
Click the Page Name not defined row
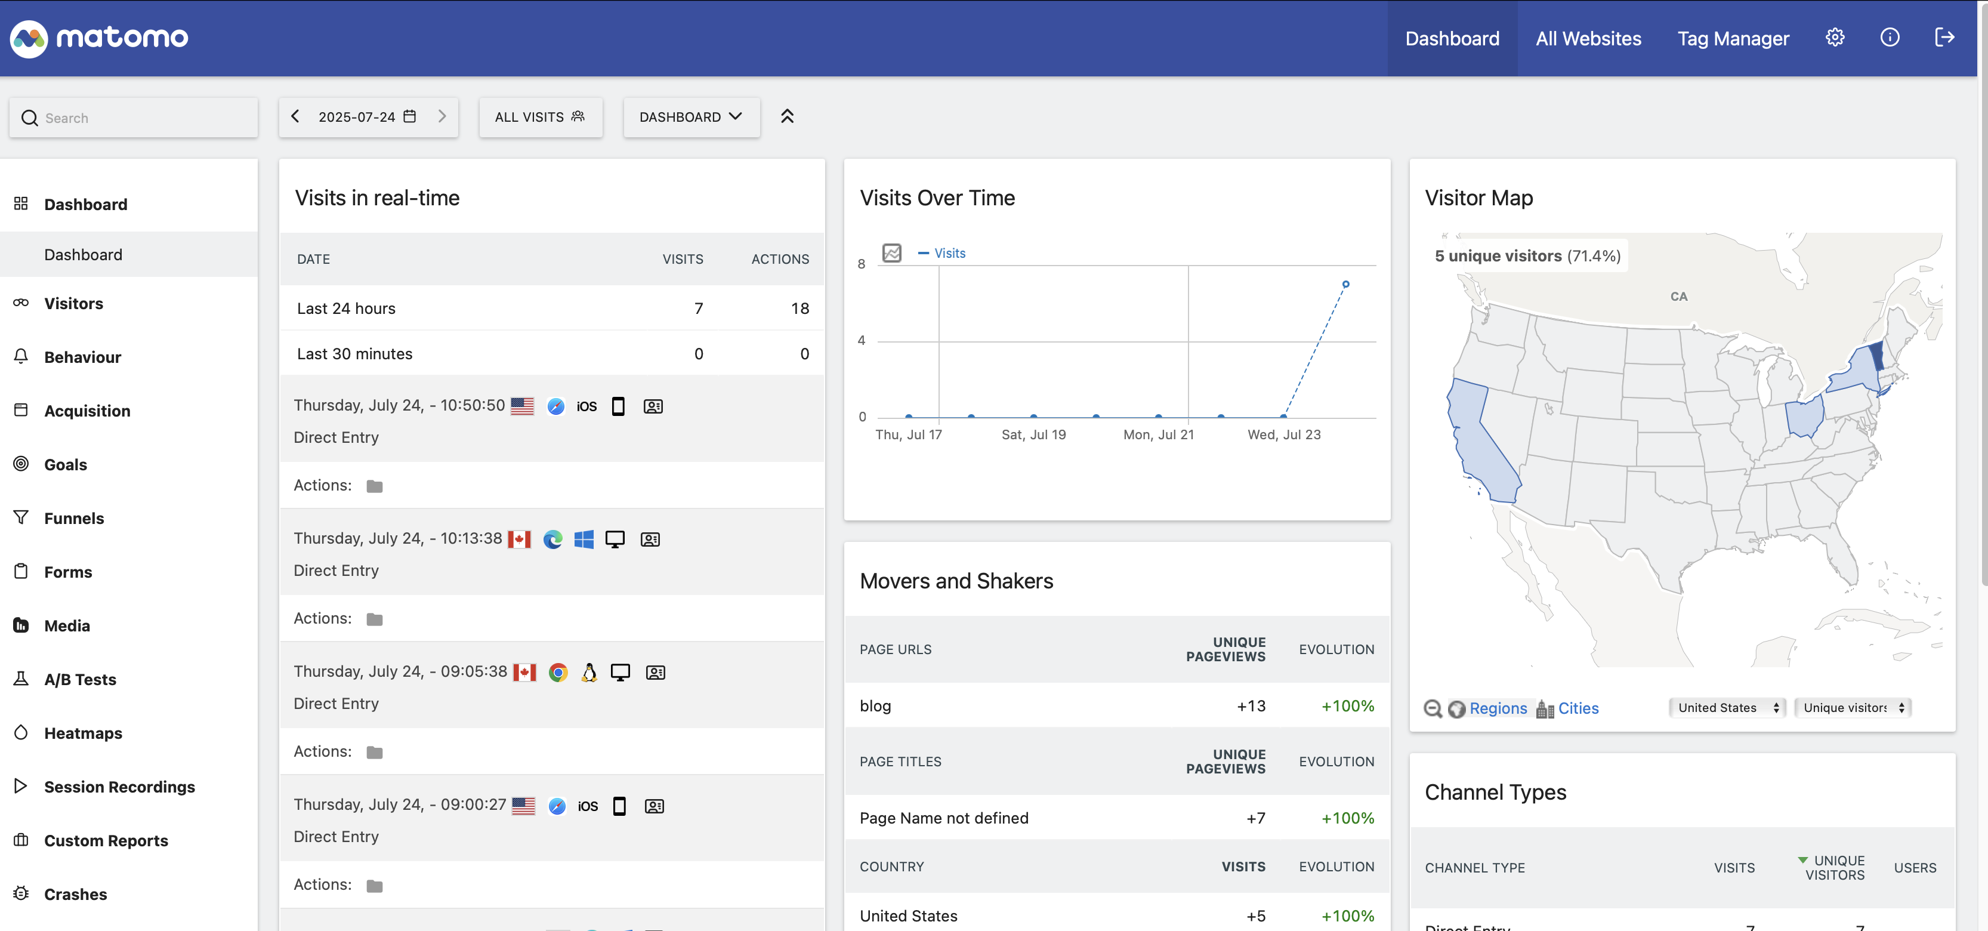pos(1117,818)
